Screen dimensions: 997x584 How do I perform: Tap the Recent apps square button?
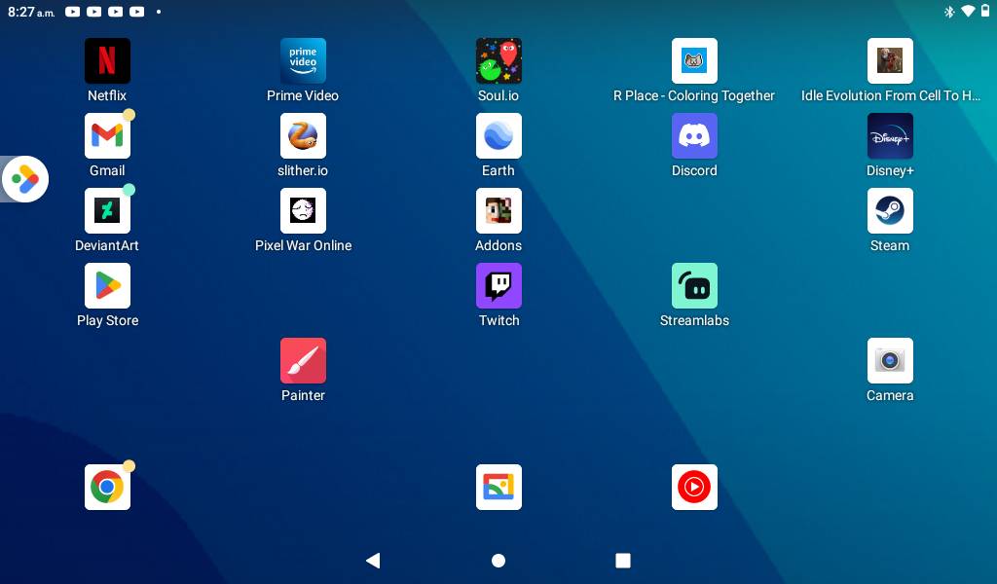pyautogui.click(x=623, y=561)
